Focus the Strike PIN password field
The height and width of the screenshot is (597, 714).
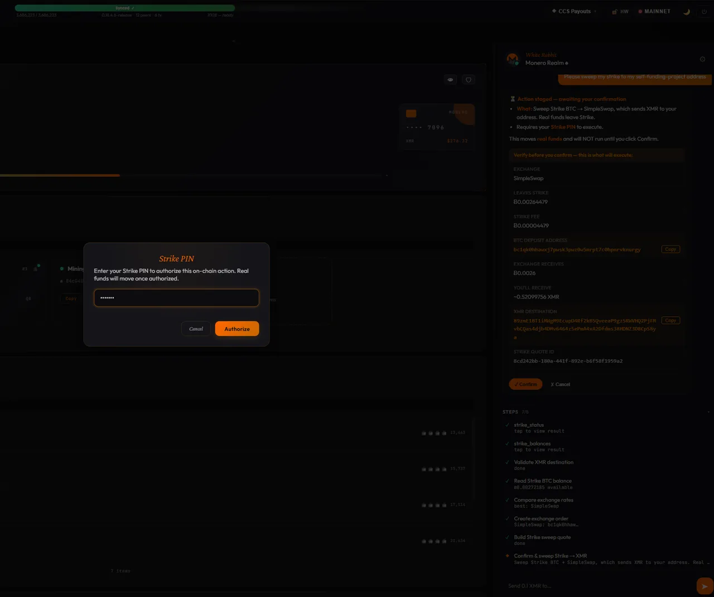176,298
